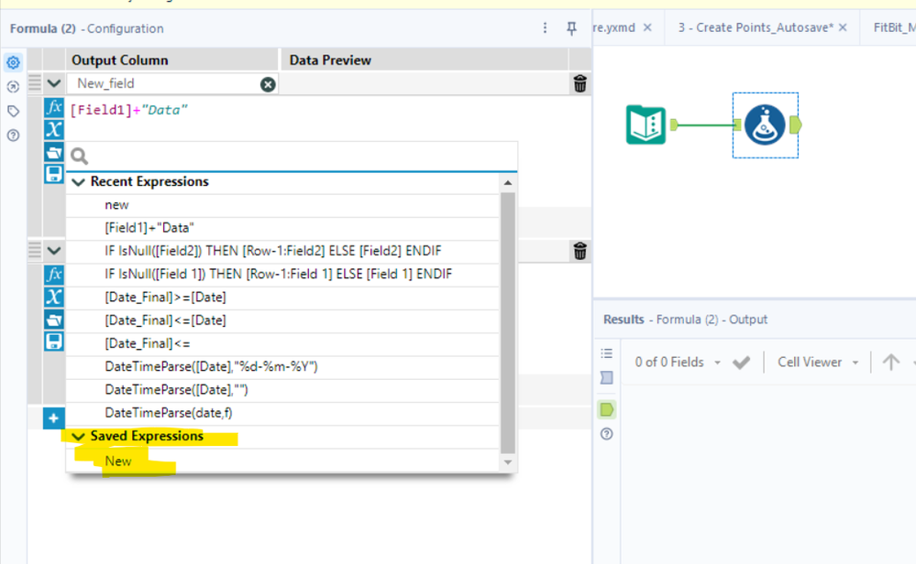Click the Output Column header
The width and height of the screenshot is (916, 564).
(171, 60)
